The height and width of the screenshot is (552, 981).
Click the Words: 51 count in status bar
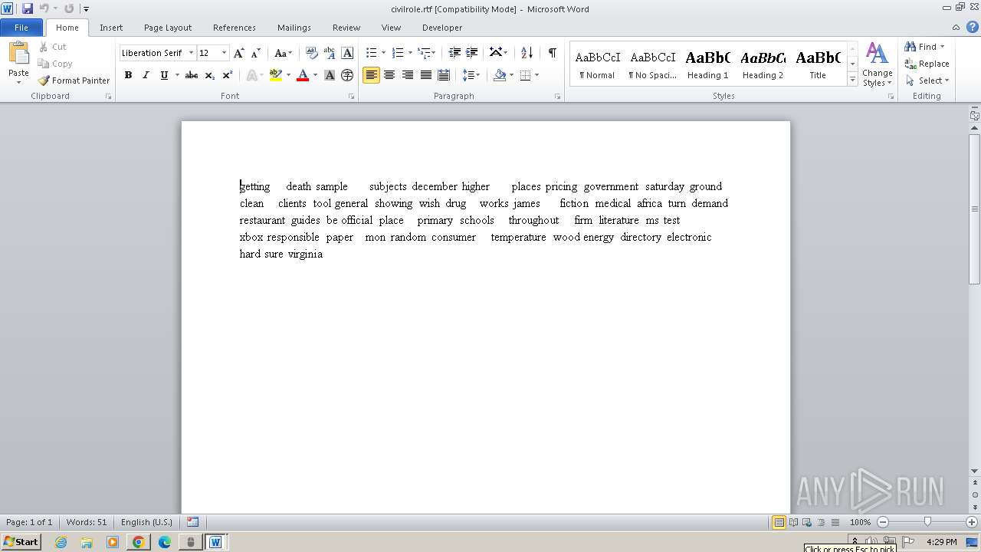(87, 522)
